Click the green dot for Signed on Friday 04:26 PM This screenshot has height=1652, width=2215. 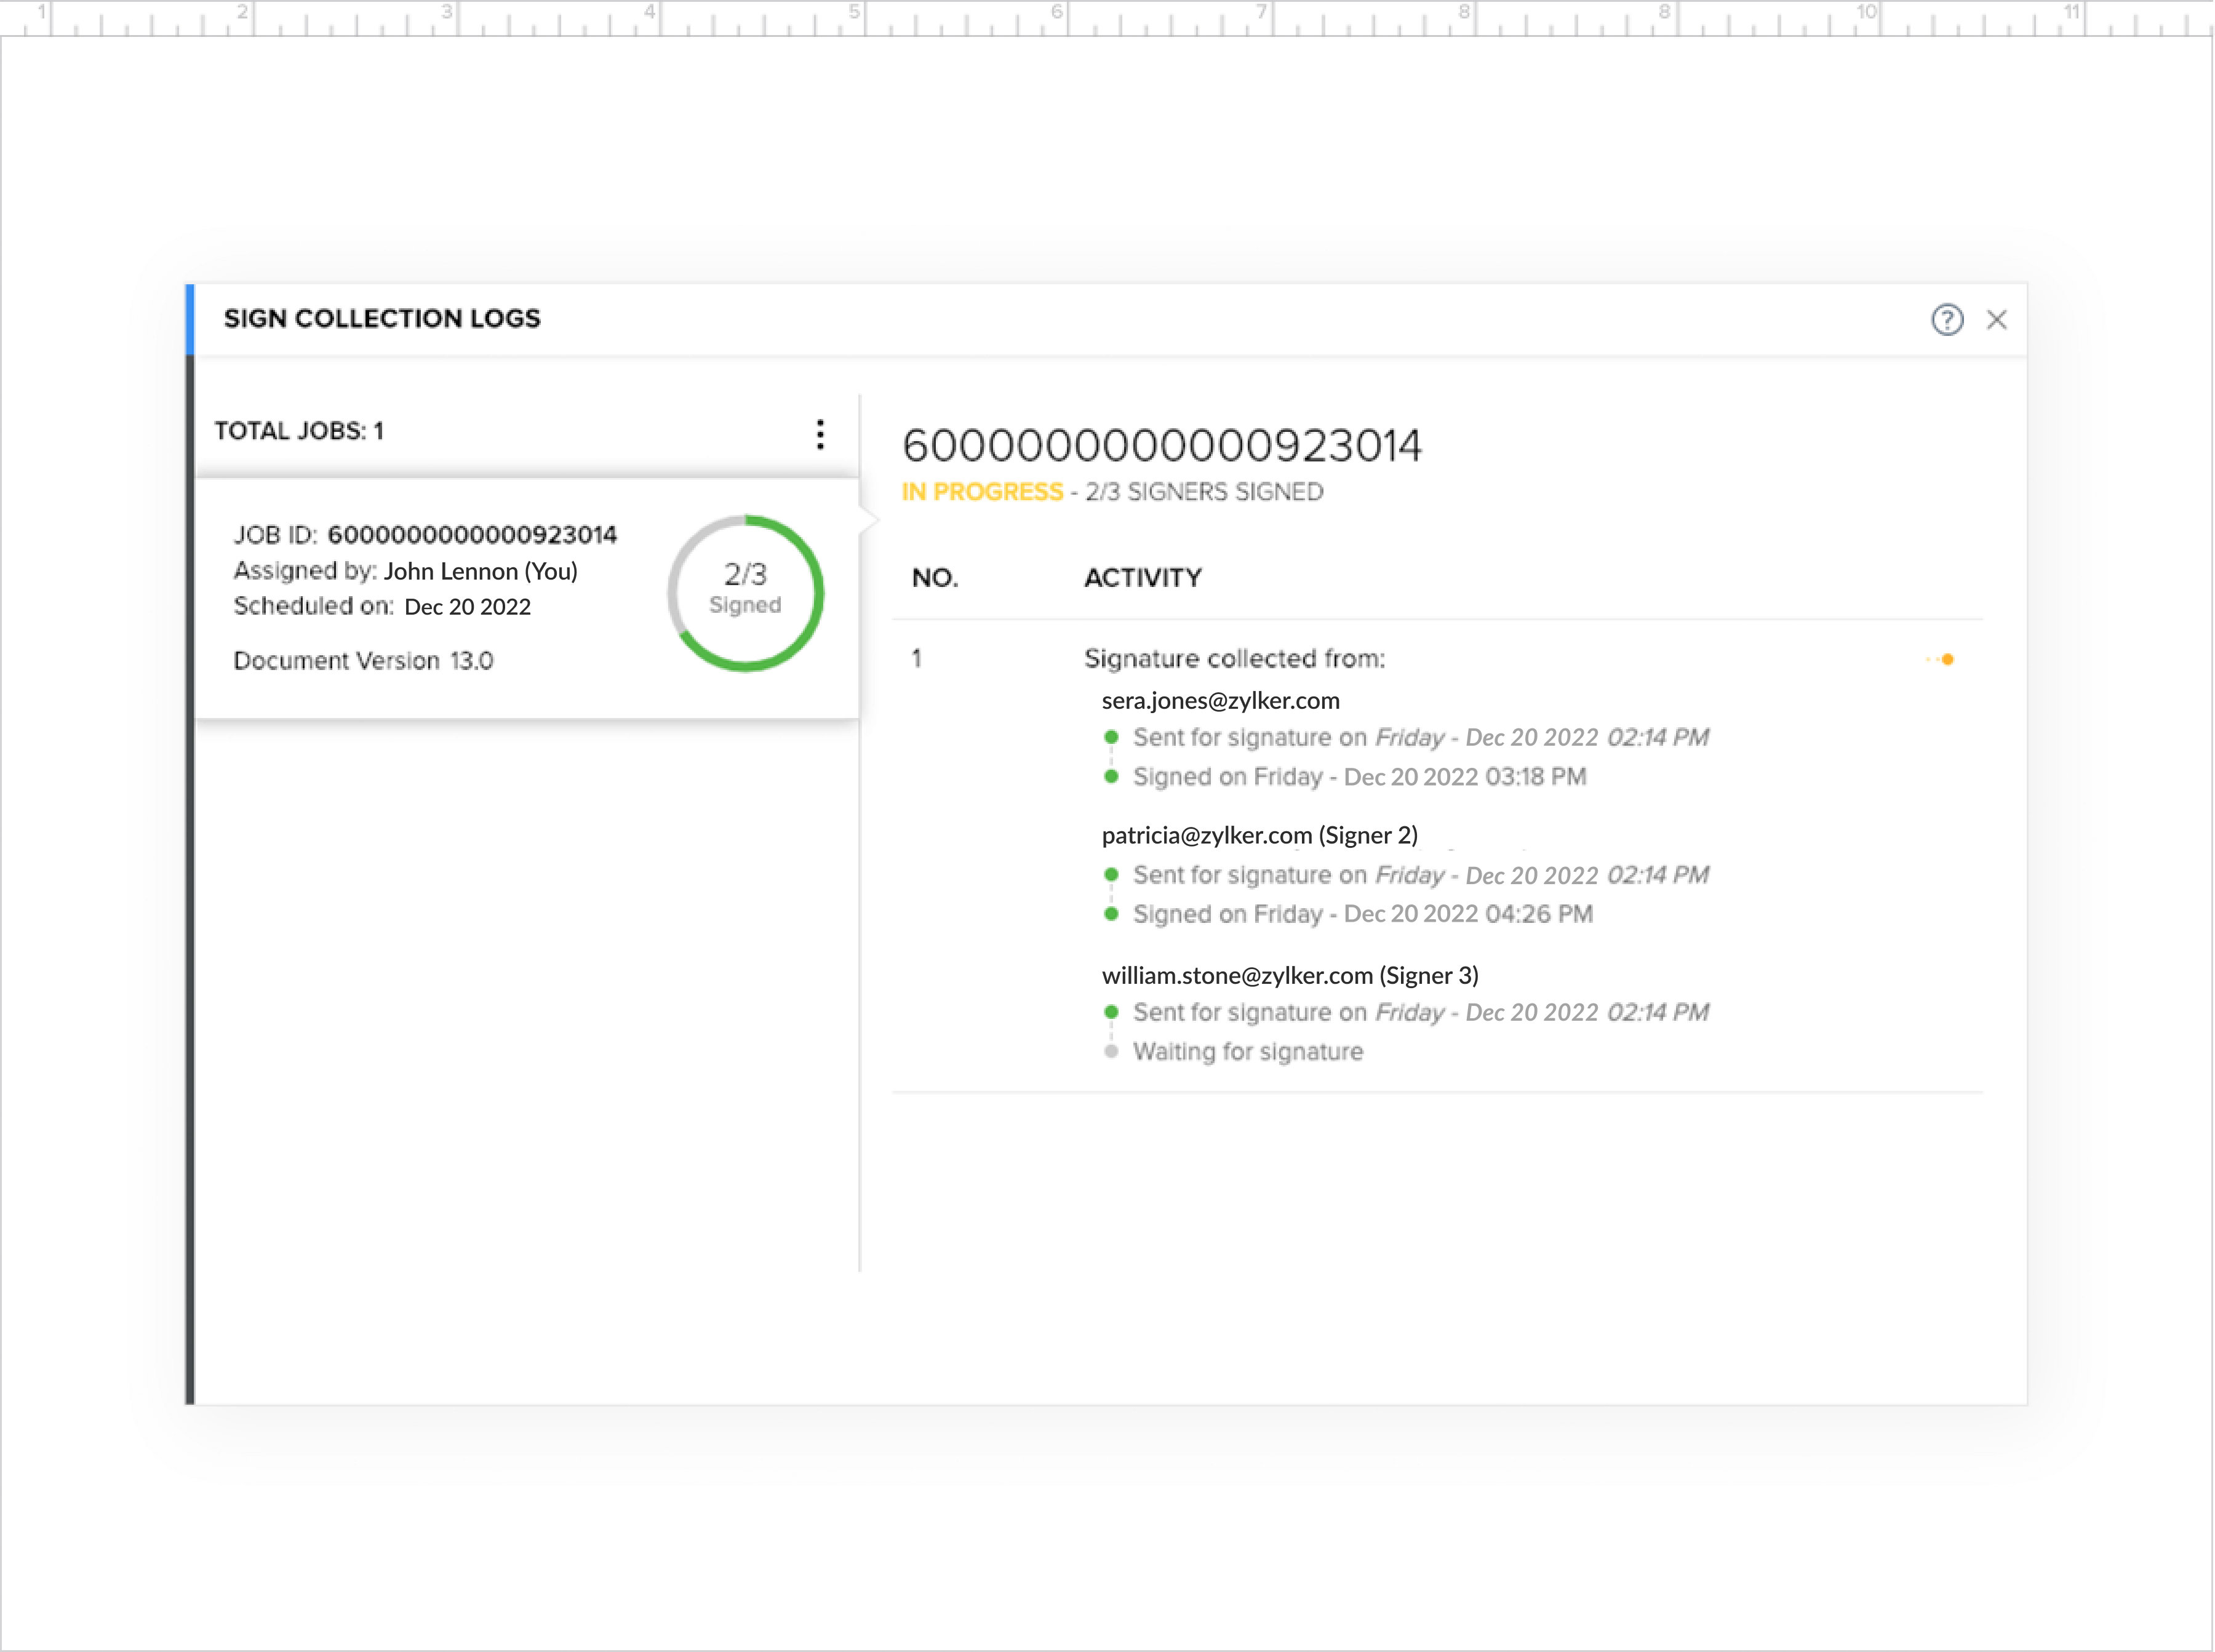click(1112, 913)
